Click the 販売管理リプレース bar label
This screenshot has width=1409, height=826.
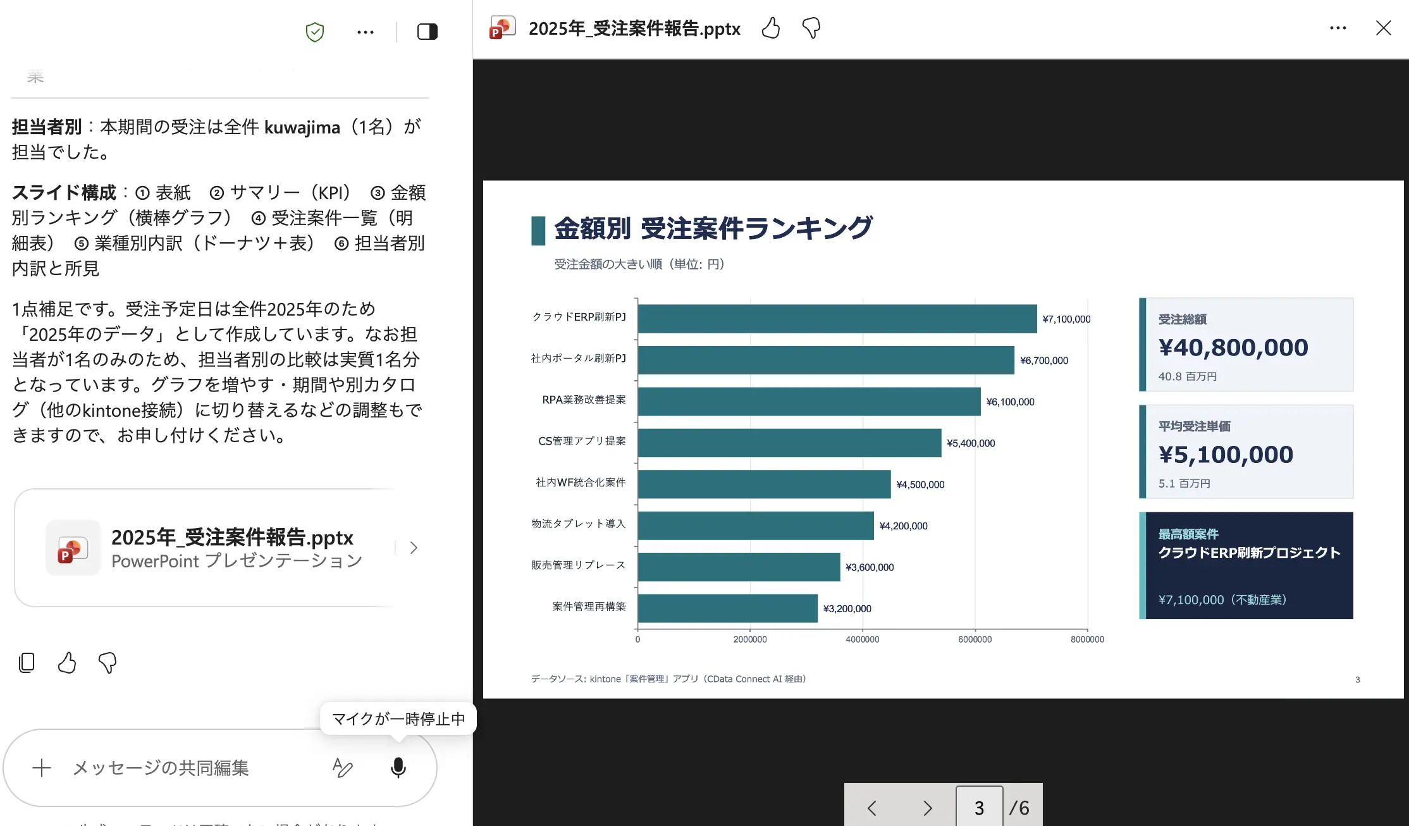(x=578, y=565)
